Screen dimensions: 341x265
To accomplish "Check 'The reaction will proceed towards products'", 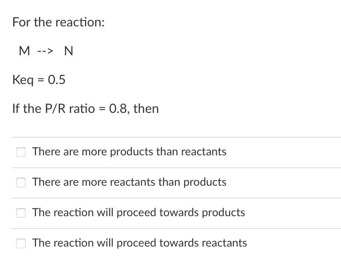I will point(21,213).
